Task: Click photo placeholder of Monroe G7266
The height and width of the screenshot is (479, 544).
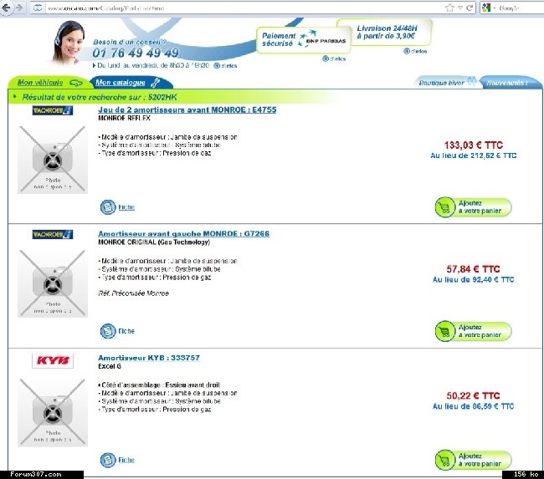Action: (53, 283)
